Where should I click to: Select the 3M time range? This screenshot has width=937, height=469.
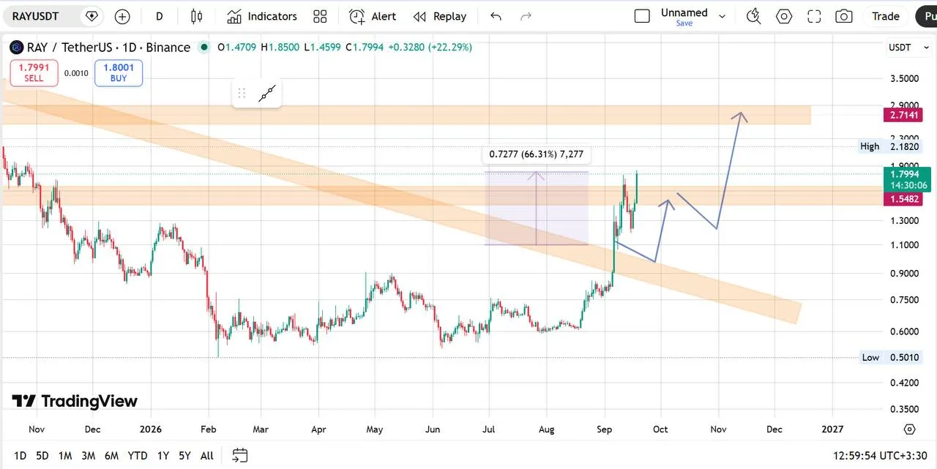tap(88, 456)
